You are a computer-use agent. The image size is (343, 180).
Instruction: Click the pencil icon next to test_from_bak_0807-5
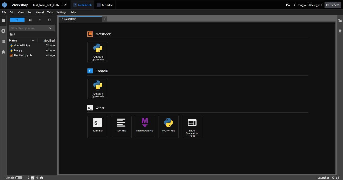[66, 5]
